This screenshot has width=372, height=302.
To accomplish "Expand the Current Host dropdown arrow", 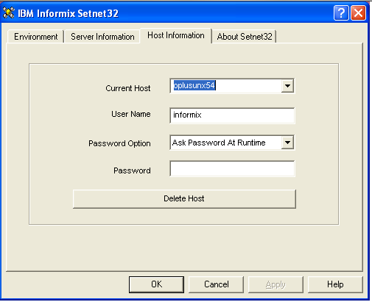I will pos(287,86).
